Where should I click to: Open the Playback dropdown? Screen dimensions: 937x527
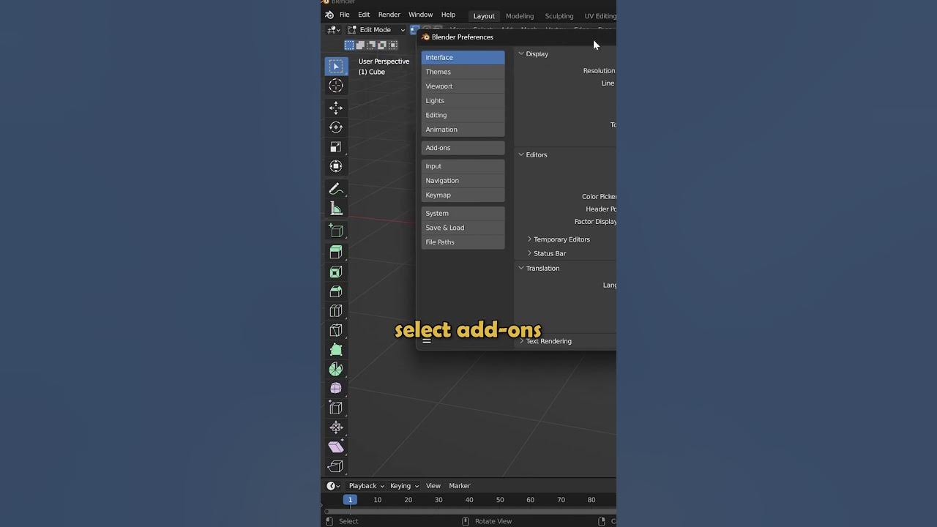[366, 486]
